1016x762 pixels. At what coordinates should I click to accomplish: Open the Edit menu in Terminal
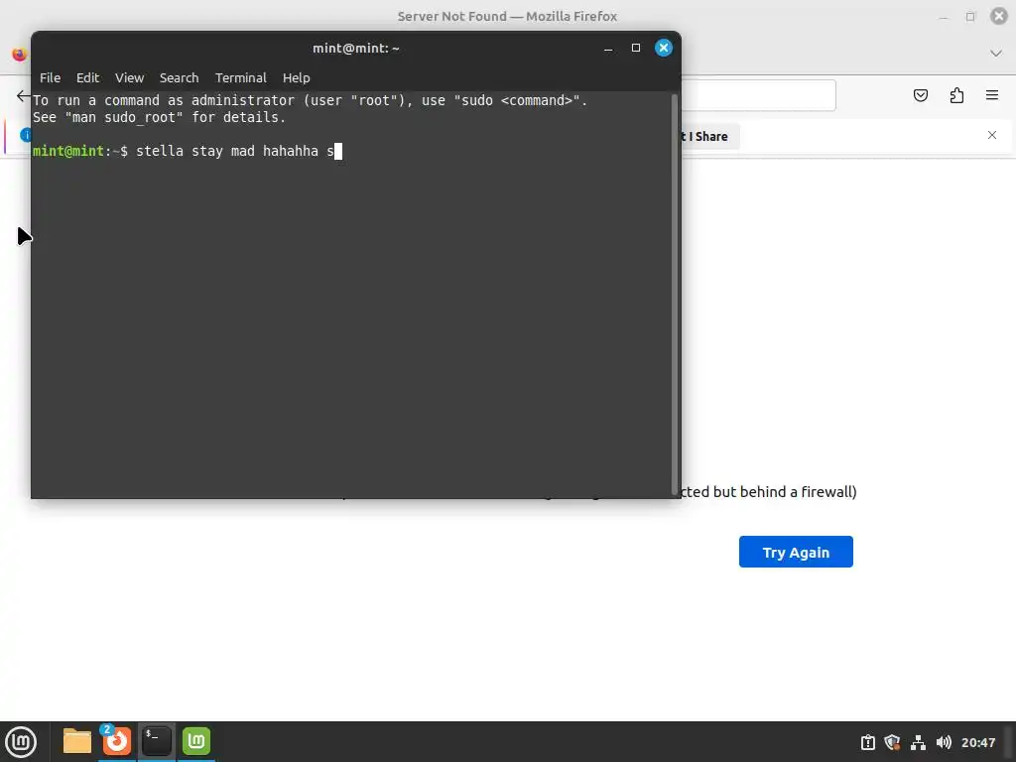(x=87, y=77)
